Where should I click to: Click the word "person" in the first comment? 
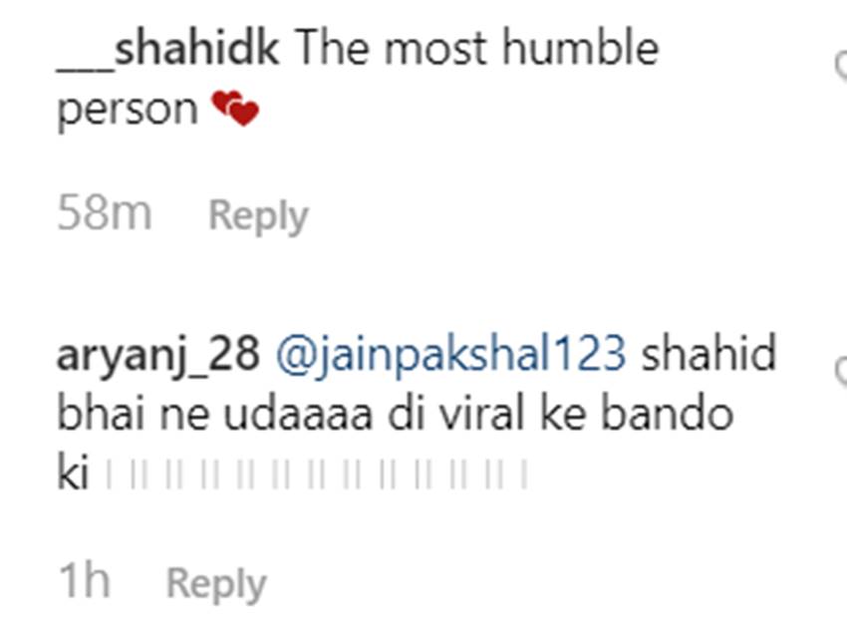[128, 111]
